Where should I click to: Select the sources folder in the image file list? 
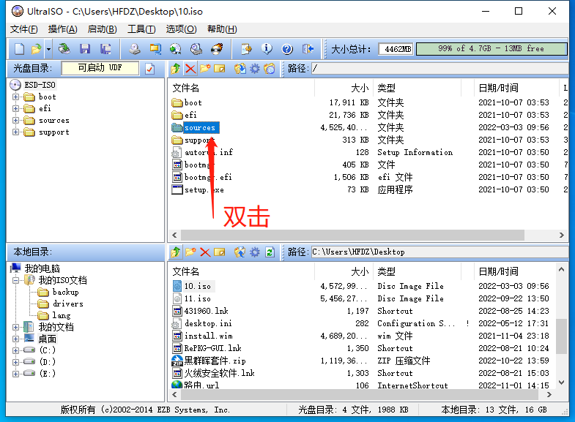pos(200,128)
